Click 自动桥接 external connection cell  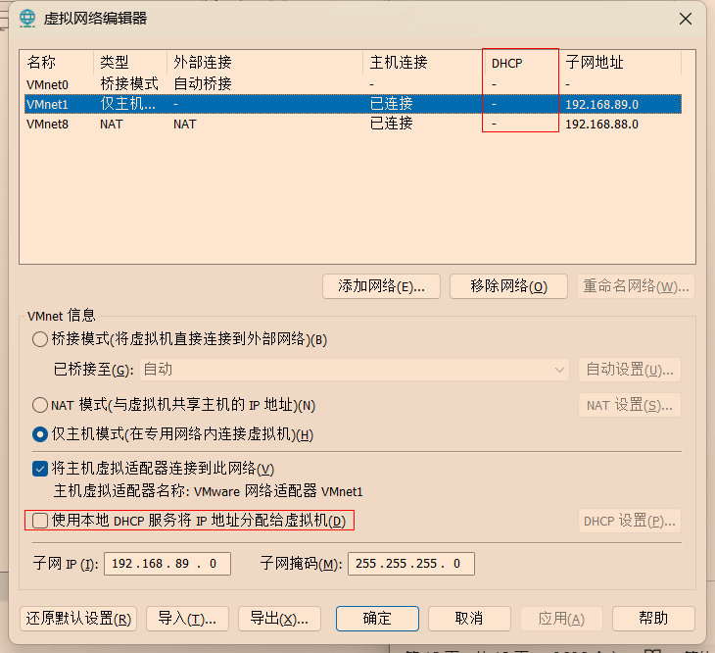(203, 84)
